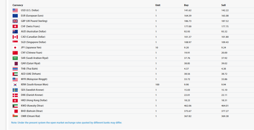The width and height of the screenshot is (254, 130).
Task: Select the Japanese Yen flag icon
Action: [x=15, y=48]
